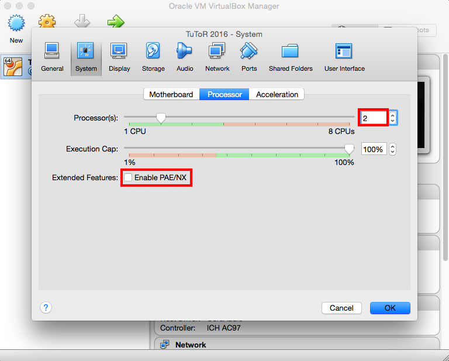The image size is (449, 361).
Task: Click the processor count field showing 2
Action: [373, 118]
